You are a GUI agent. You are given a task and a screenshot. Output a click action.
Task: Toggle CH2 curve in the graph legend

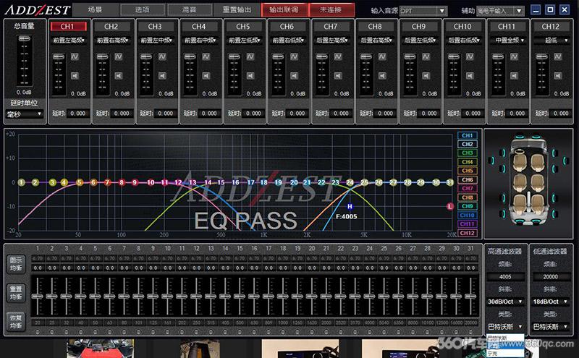[467, 145]
